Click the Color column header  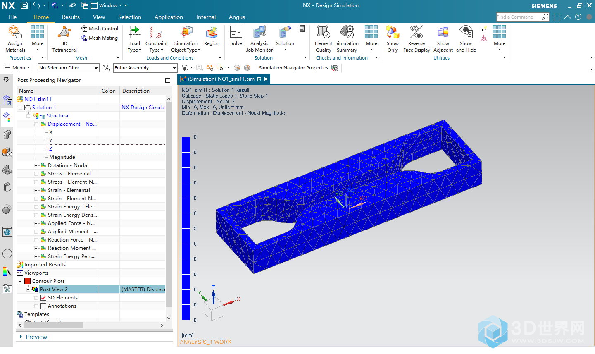[x=108, y=91]
